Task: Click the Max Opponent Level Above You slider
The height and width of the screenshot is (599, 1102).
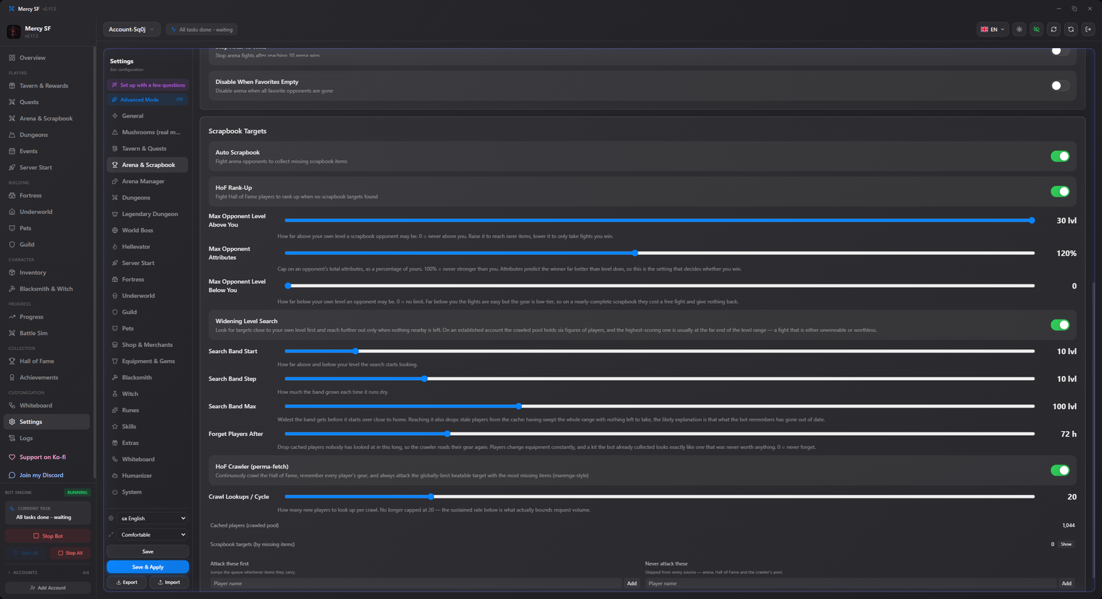Action: 660,220
